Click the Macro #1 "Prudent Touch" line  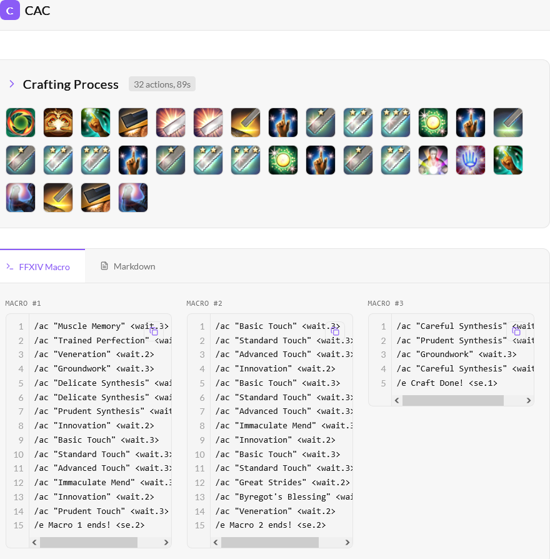pos(101,511)
